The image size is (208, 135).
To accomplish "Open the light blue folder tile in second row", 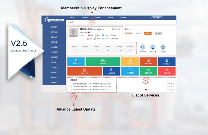I will tap(130, 71).
